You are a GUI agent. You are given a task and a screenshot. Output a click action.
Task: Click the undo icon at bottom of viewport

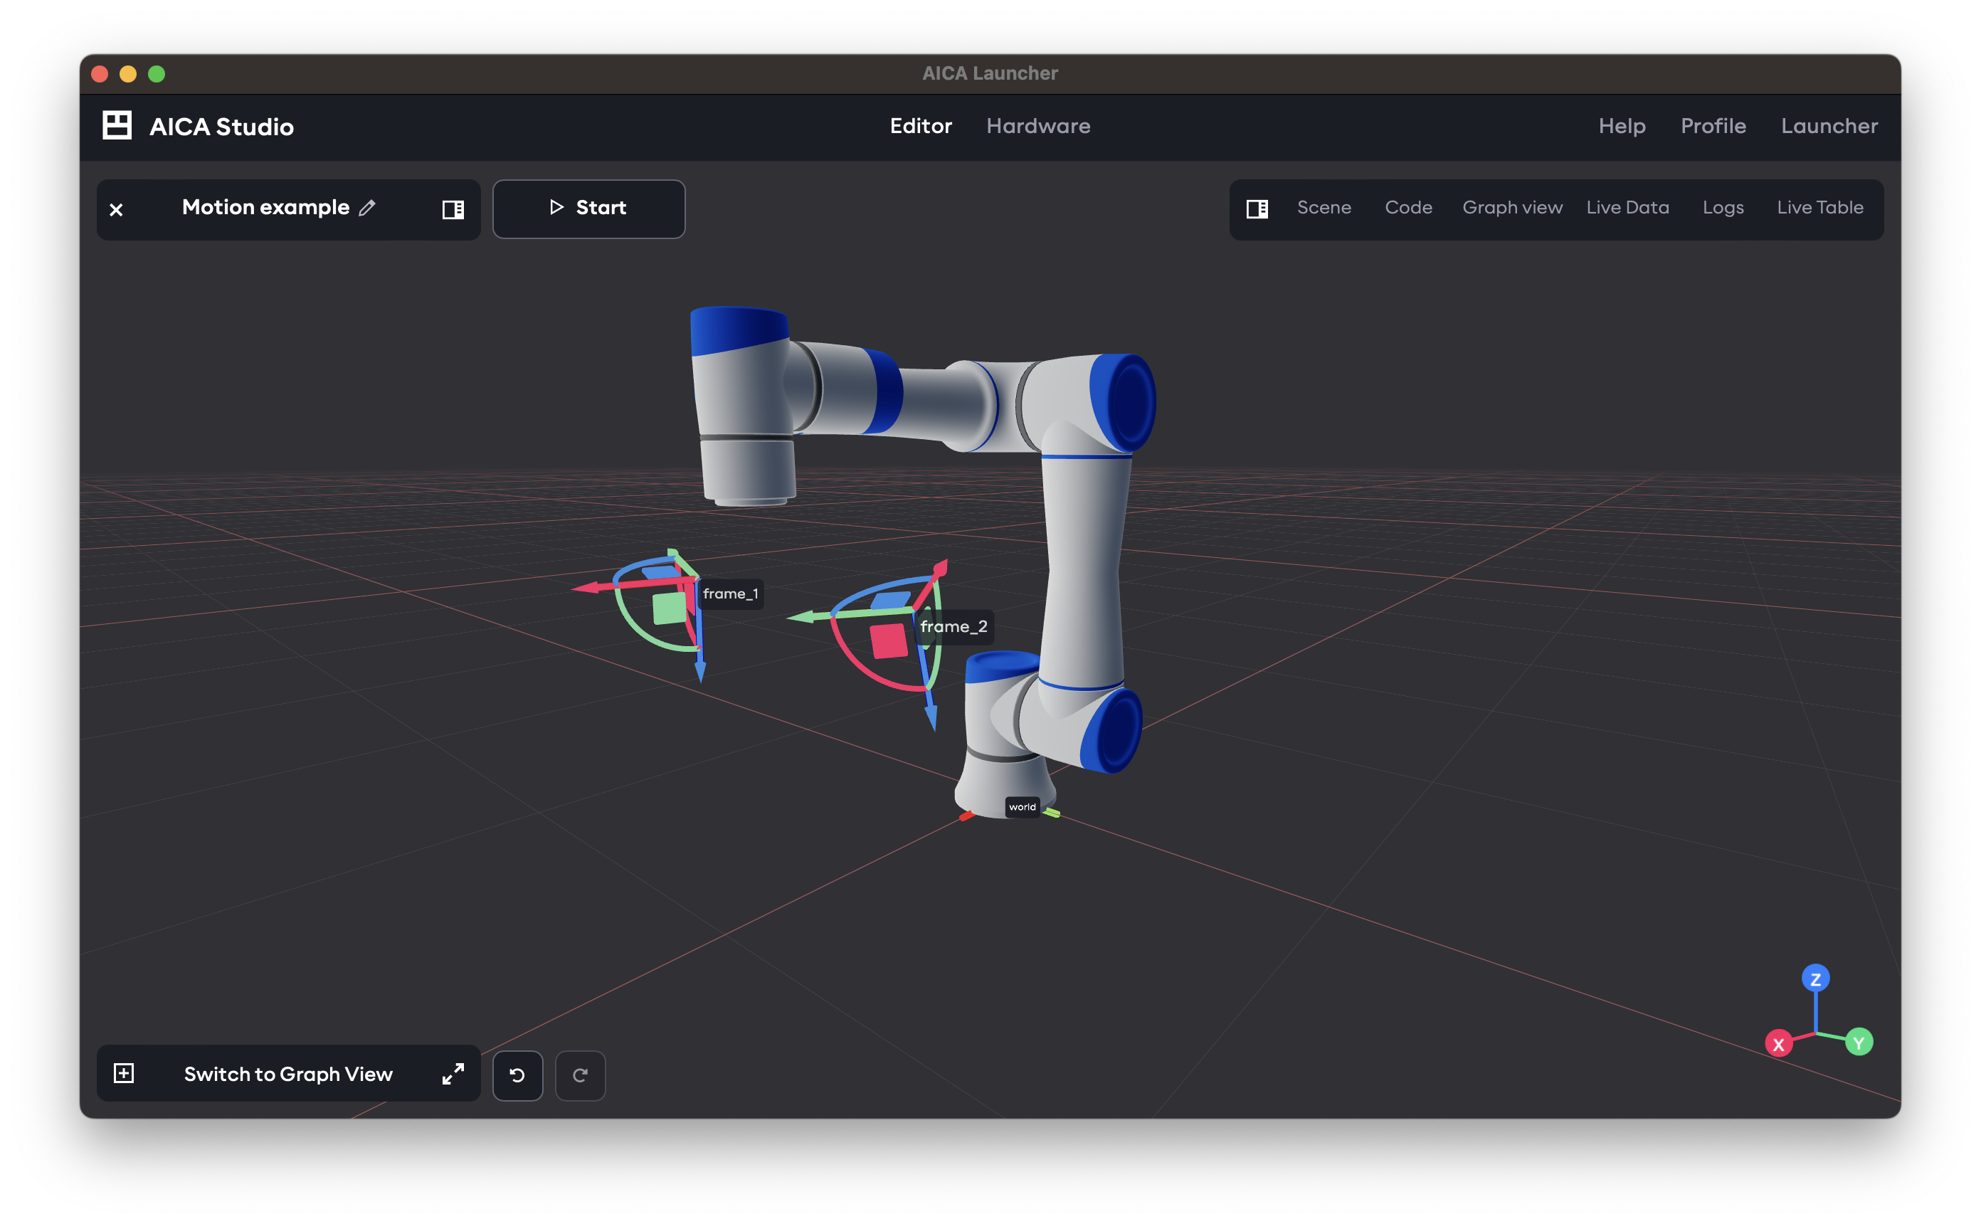(518, 1075)
